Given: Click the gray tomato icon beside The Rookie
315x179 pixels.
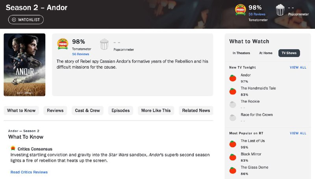Looking at the screenshot, I should [233, 105].
